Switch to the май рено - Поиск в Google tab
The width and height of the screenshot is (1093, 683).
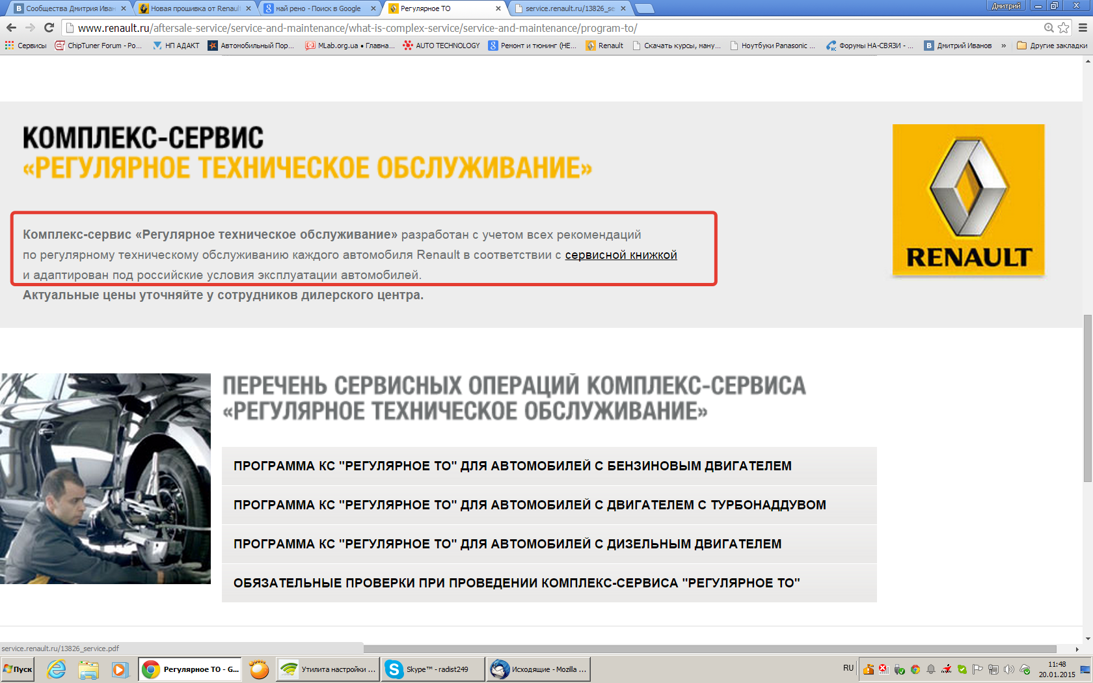tap(319, 8)
